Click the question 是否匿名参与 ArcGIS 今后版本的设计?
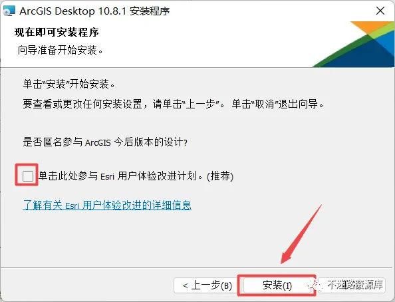This screenshot has height=302, width=395. [x=105, y=142]
